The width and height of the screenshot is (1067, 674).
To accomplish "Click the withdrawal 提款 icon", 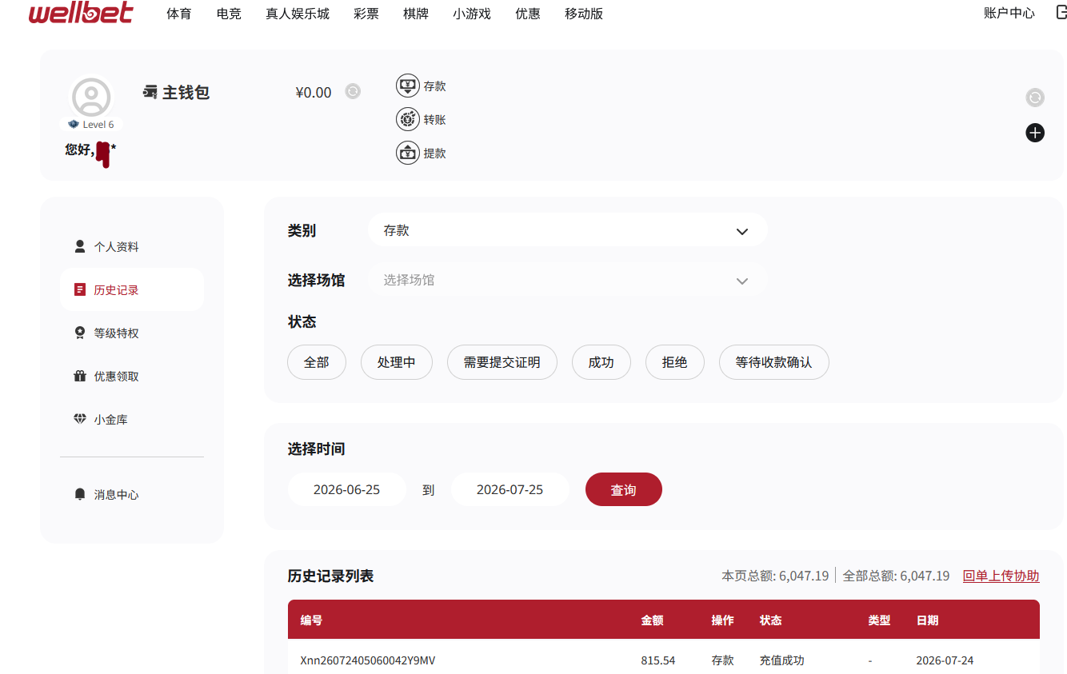I will (408, 153).
